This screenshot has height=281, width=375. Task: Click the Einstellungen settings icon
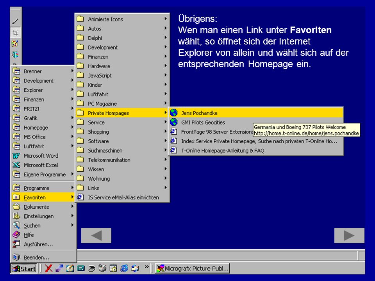(16, 216)
